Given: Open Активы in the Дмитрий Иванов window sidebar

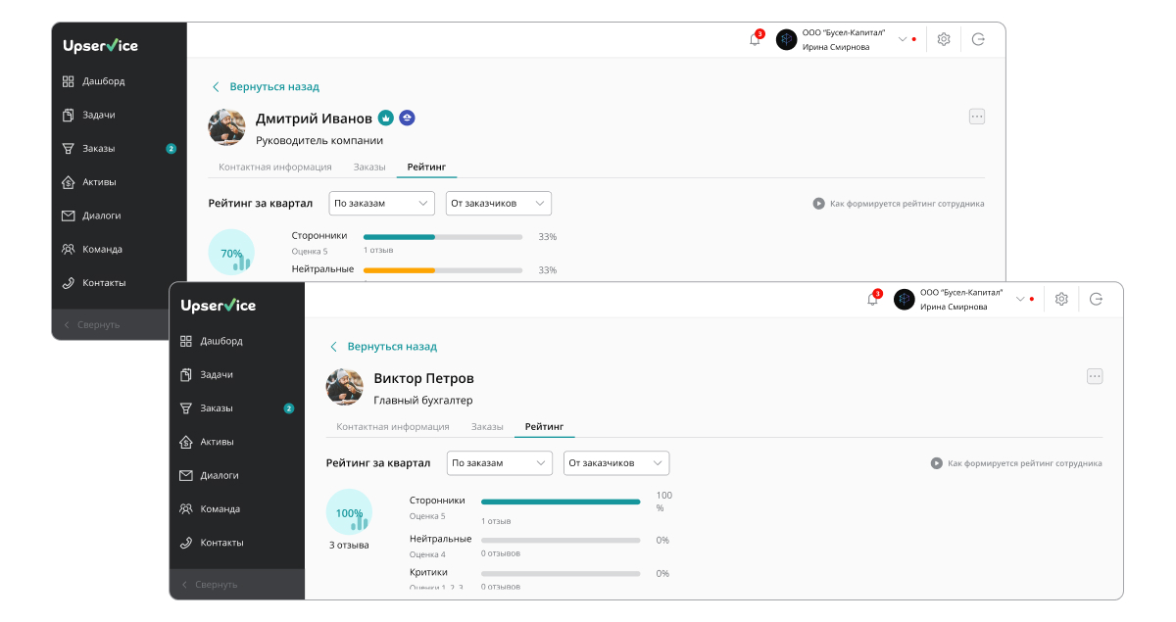Looking at the screenshot, I should click(99, 181).
